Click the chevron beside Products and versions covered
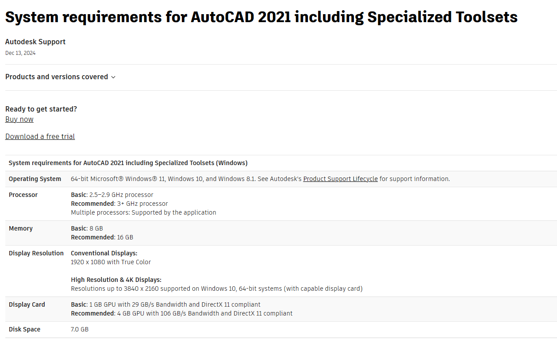This screenshot has width=557, height=339. point(113,77)
